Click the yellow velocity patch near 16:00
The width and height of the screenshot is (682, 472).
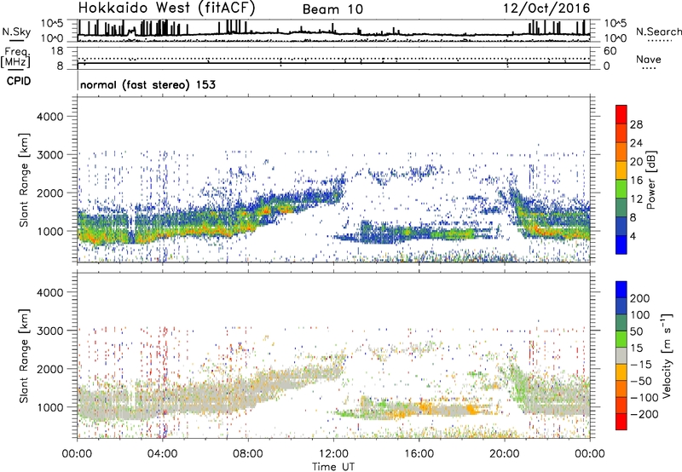[x=425, y=407]
